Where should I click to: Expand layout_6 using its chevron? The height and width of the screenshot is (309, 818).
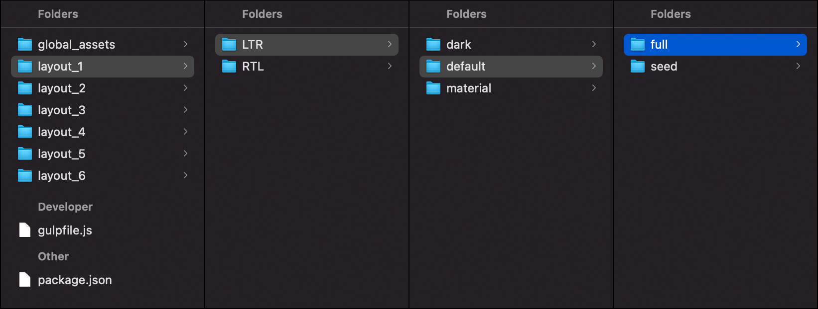pos(185,175)
